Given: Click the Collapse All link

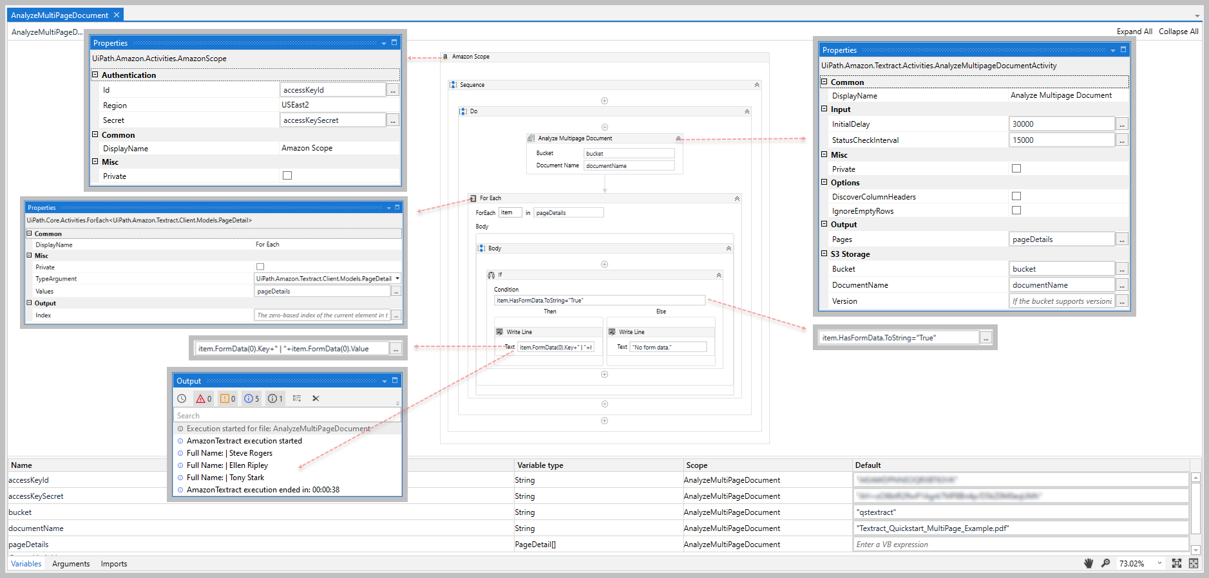Looking at the screenshot, I should pos(1179,32).
